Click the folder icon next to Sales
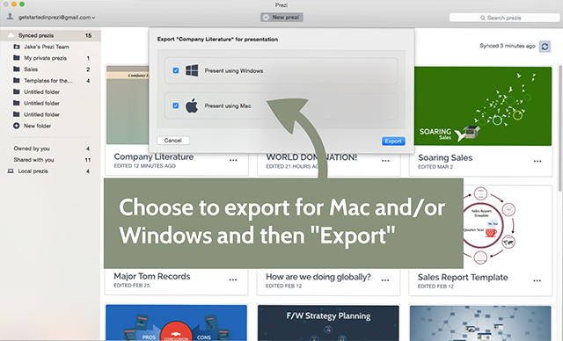The height and width of the screenshot is (341, 563). tap(17, 69)
